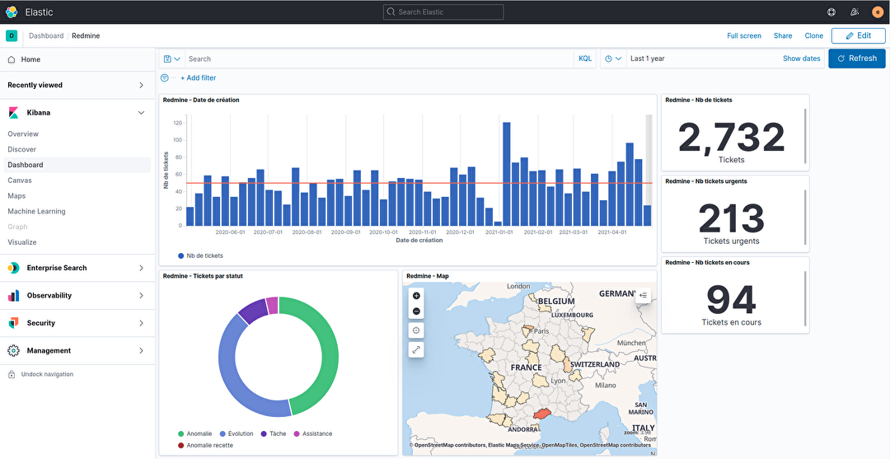Open Discover in Kibana menu
Screen dimensions: 890x459
pyautogui.click(x=22, y=149)
